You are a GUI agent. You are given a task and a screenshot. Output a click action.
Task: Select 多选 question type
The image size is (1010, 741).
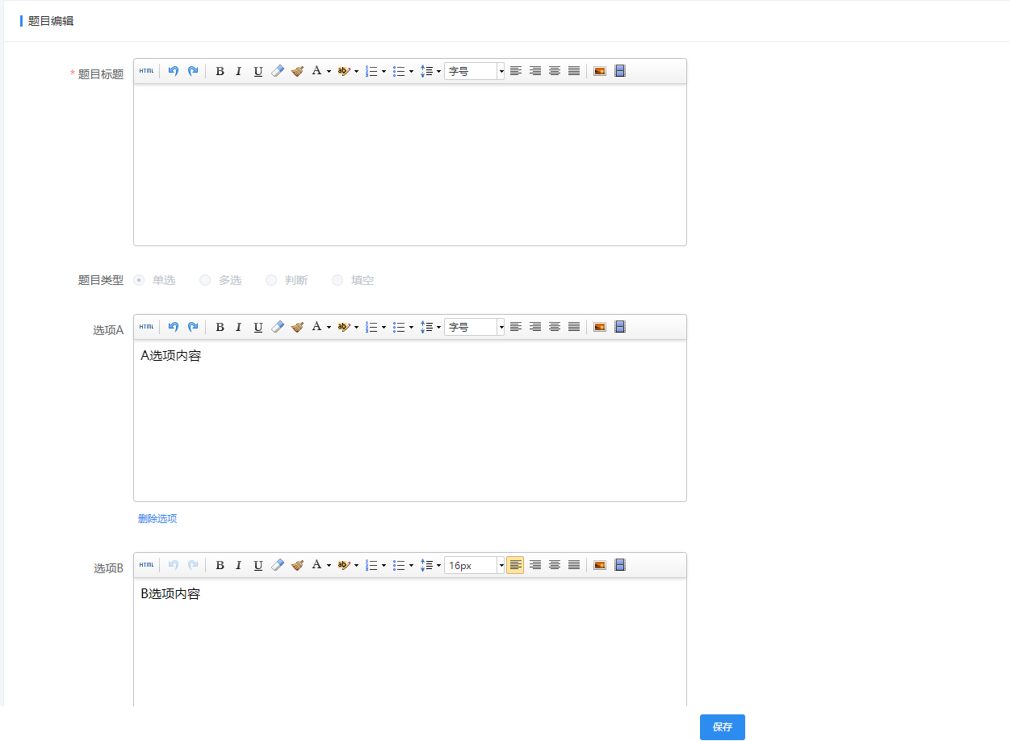click(x=205, y=280)
